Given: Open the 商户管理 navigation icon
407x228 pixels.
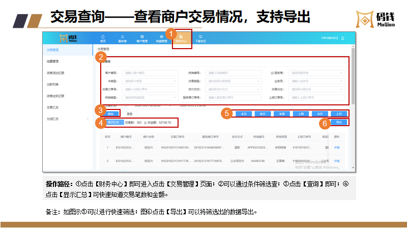Looking at the screenshot, I should [141, 38].
